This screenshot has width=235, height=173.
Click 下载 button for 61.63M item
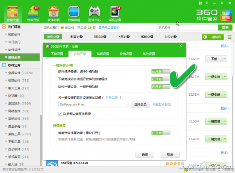[x=214, y=59]
